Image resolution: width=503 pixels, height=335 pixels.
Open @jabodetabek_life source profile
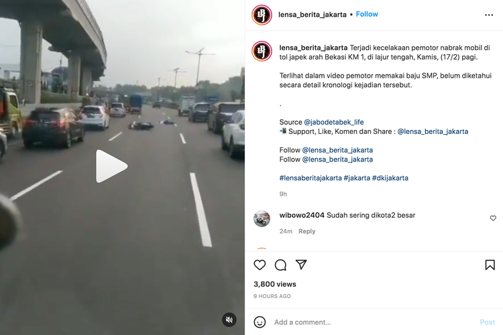(x=333, y=122)
